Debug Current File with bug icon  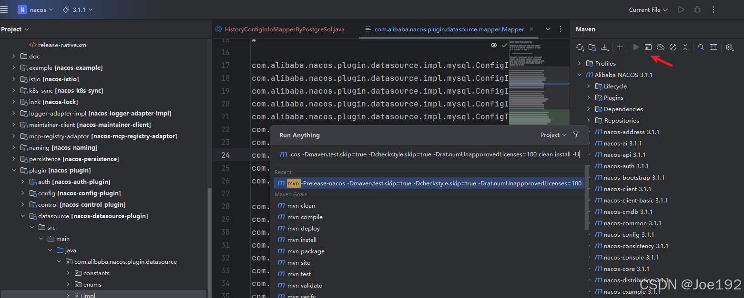[697, 10]
